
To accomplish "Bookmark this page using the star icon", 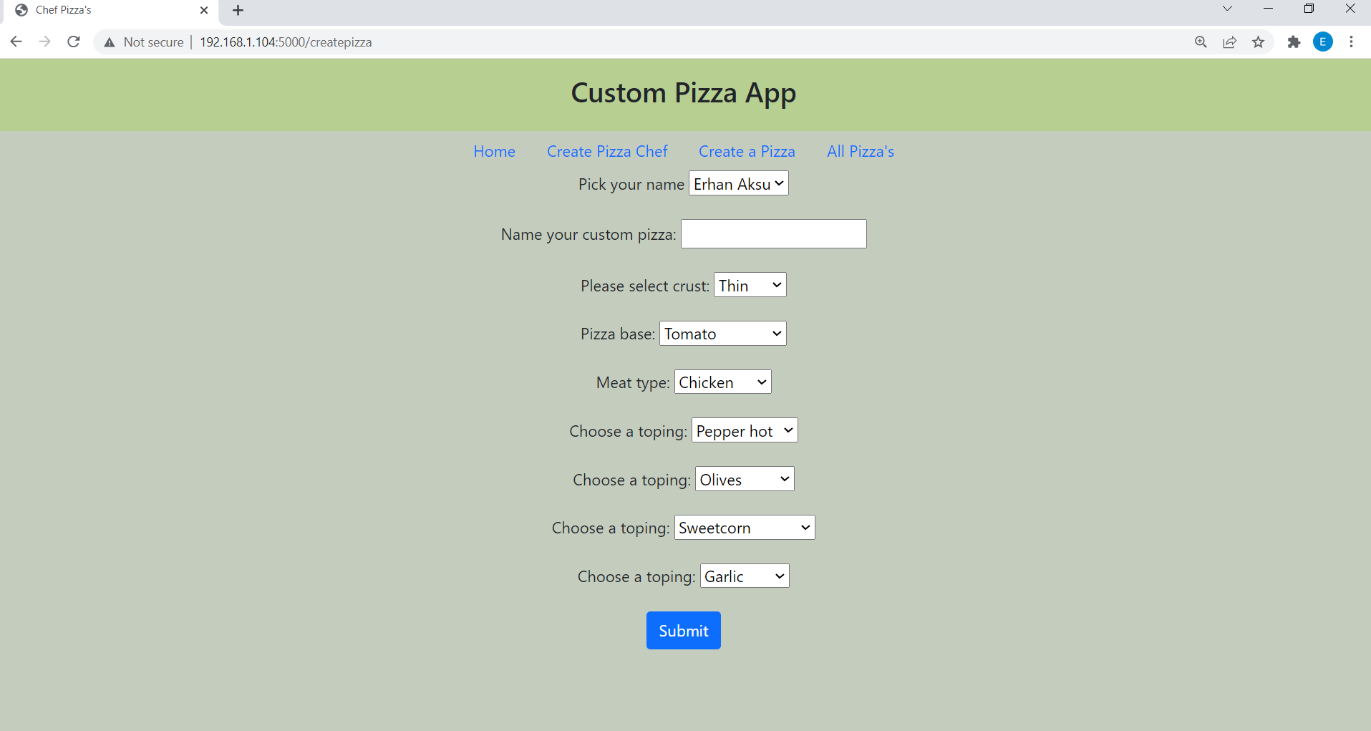I will coord(1259,42).
